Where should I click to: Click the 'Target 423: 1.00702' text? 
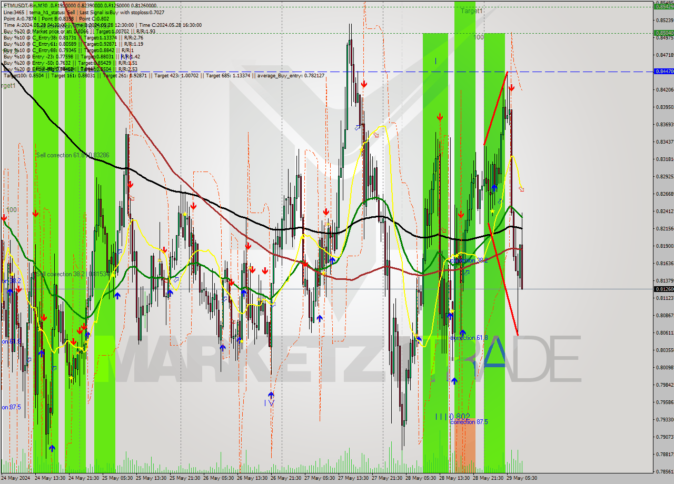pos(177,76)
